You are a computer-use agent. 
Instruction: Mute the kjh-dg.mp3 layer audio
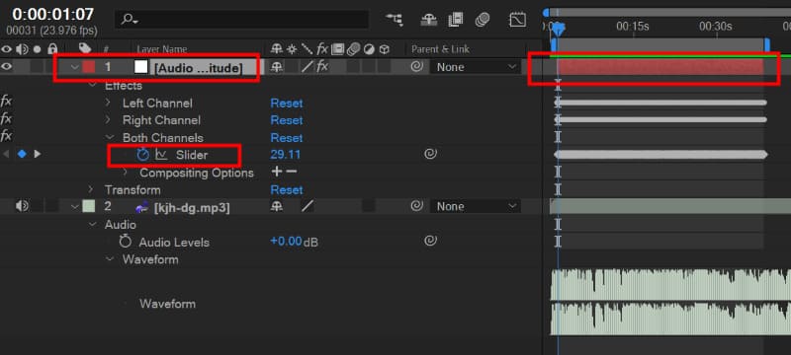tap(22, 206)
